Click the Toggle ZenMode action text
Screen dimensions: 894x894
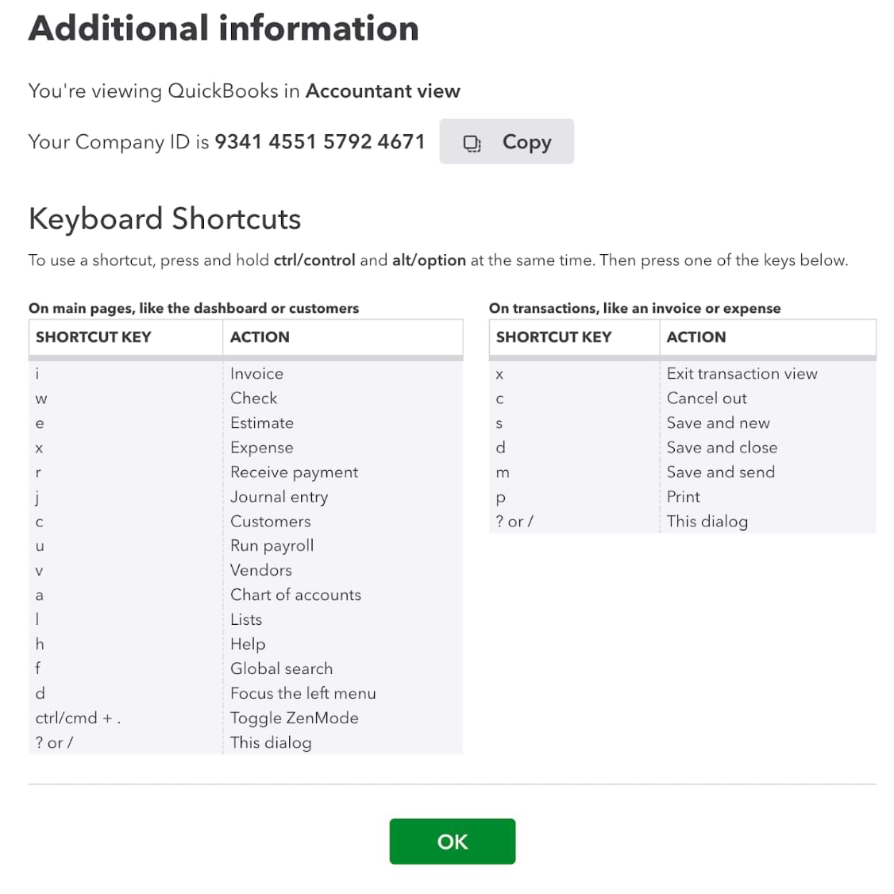(294, 719)
